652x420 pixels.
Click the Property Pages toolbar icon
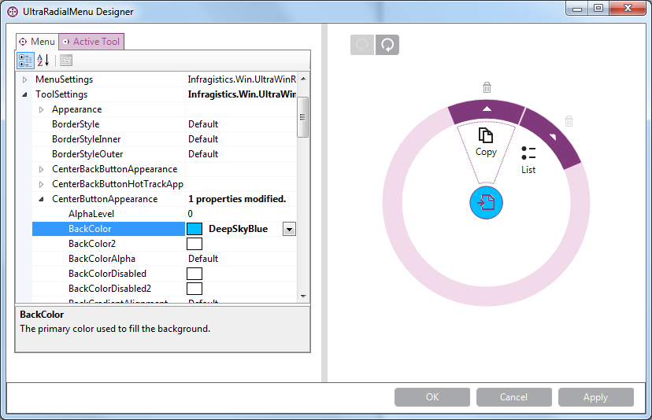pyautogui.click(x=66, y=61)
